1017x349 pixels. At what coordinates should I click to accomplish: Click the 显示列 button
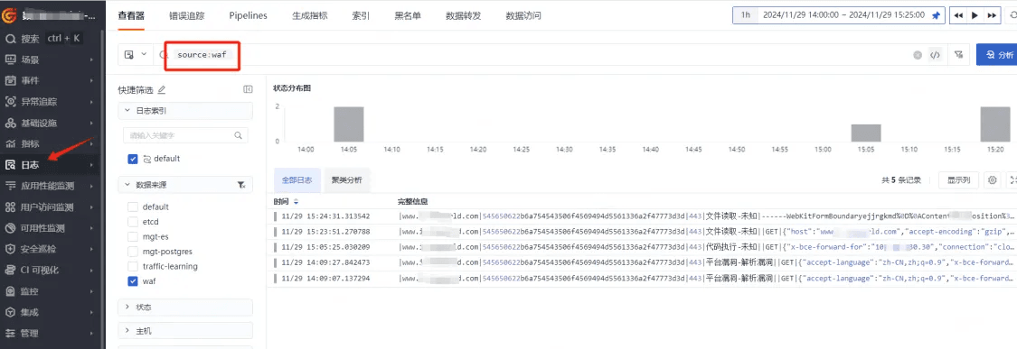[x=958, y=180]
